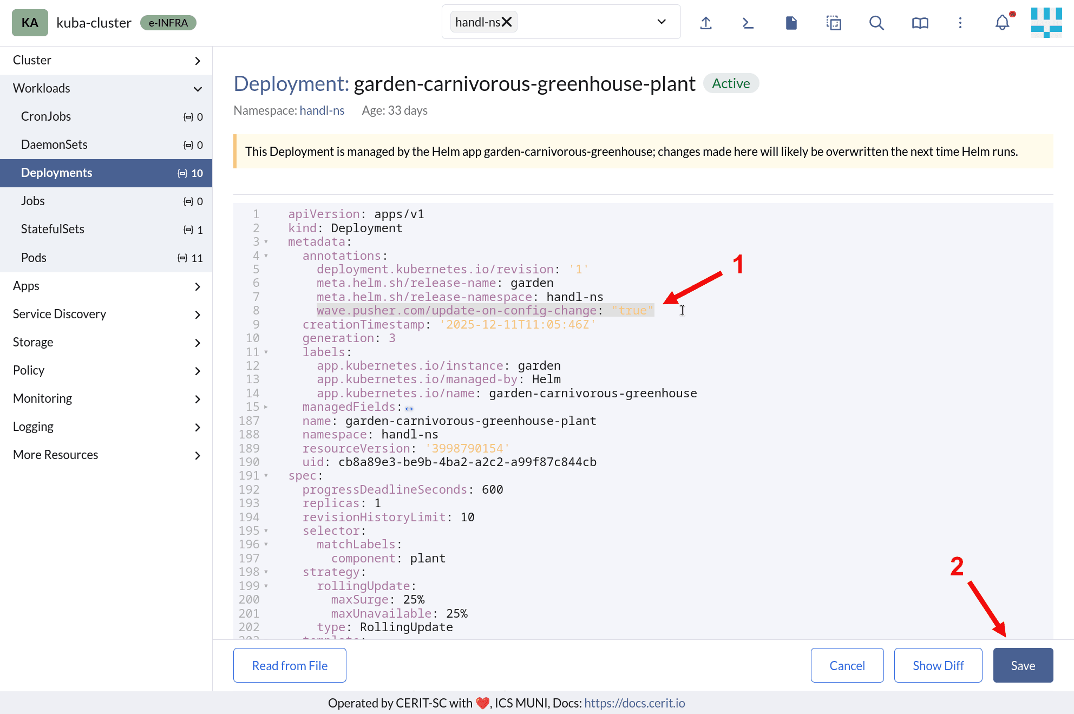This screenshot has height=714, width=1074.
Task: Open the vertical three-dots menu
Action: (x=960, y=23)
